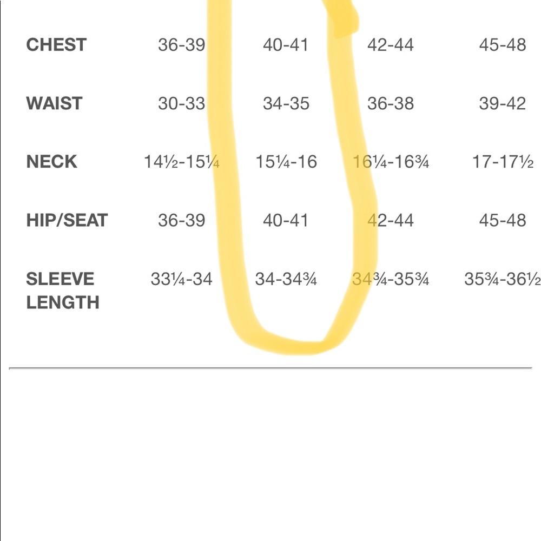Image resolution: width=541 pixels, height=541 pixels.
Task: Tap hip/seat value 40-41
Action: coord(286,220)
